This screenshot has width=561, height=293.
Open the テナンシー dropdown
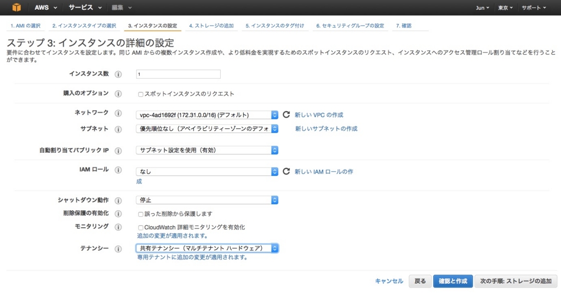click(207, 248)
